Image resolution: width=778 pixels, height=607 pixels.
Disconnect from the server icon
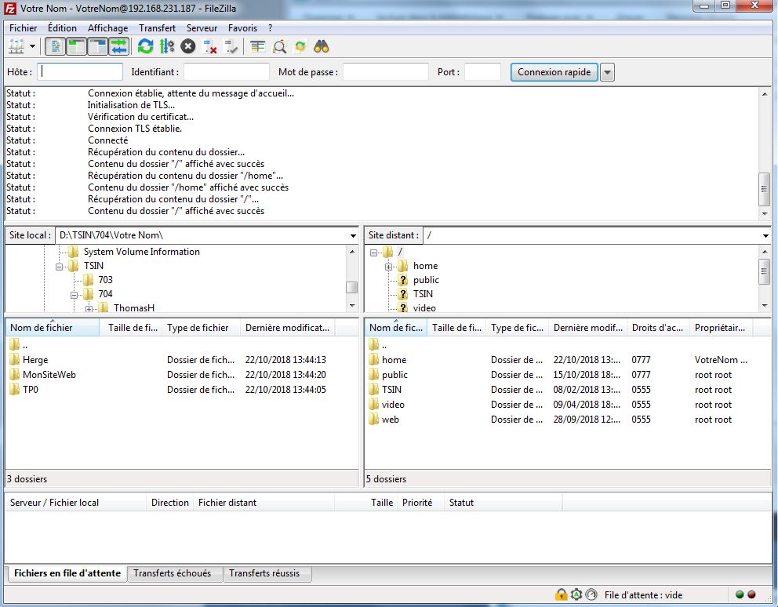209,47
